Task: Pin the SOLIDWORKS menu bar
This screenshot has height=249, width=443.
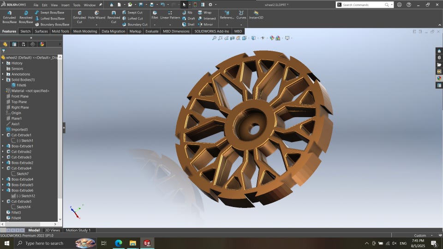Action: coord(101,5)
